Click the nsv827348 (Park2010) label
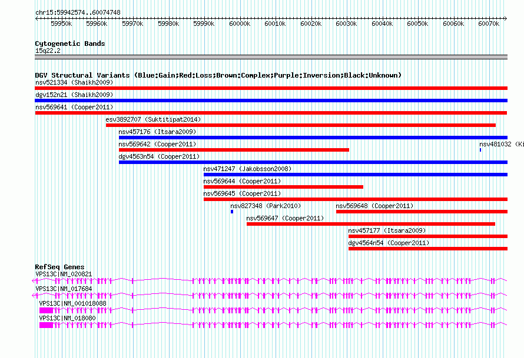The height and width of the screenshot is (358, 524). pyautogui.click(x=266, y=206)
